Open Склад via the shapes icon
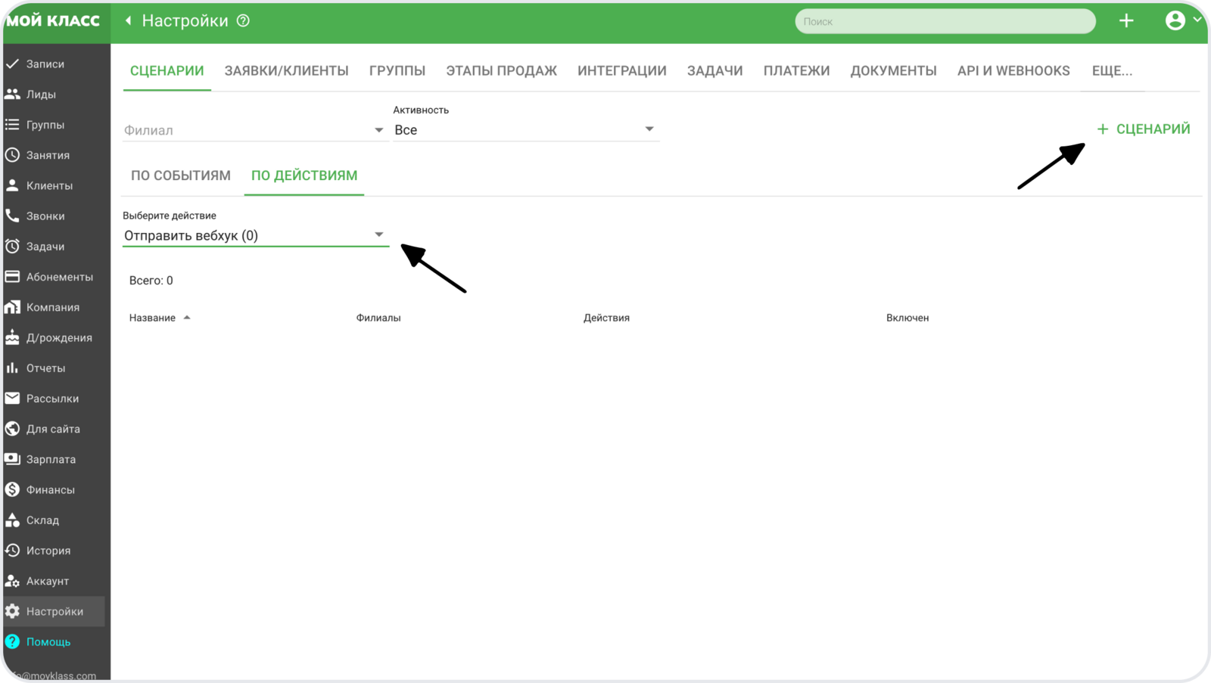Image resolution: width=1211 pixels, height=683 pixels. (x=12, y=520)
